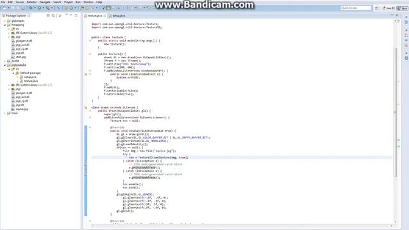Collapse the (default package) node

click(13, 73)
